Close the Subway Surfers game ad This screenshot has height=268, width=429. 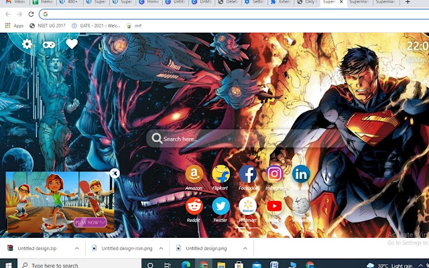[x=115, y=173]
